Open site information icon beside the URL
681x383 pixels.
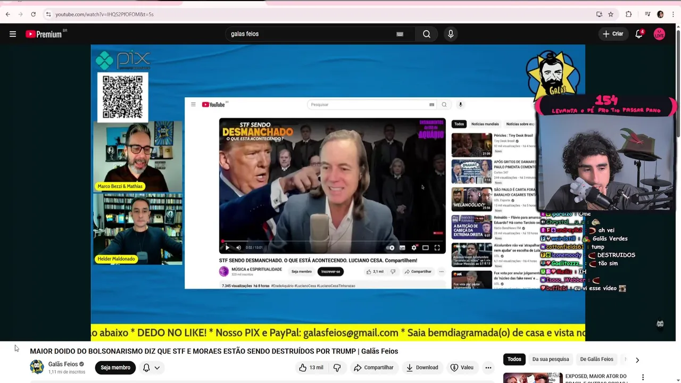48,14
